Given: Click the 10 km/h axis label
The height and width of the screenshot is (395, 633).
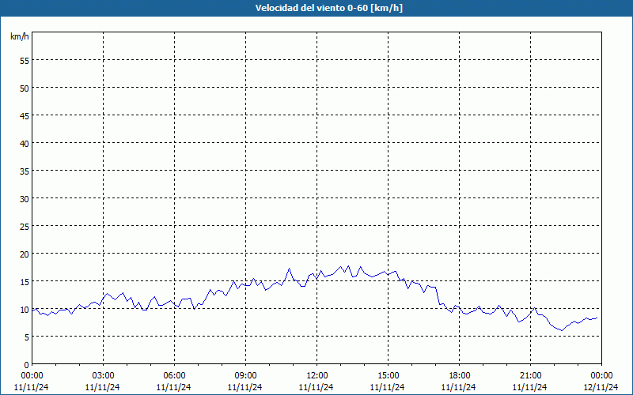Looking at the screenshot, I should pyautogui.click(x=25, y=310).
